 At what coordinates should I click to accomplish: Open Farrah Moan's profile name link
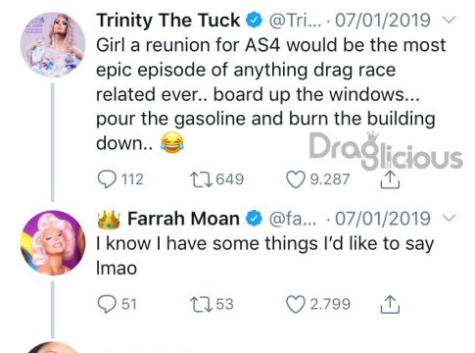click(x=183, y=219)
